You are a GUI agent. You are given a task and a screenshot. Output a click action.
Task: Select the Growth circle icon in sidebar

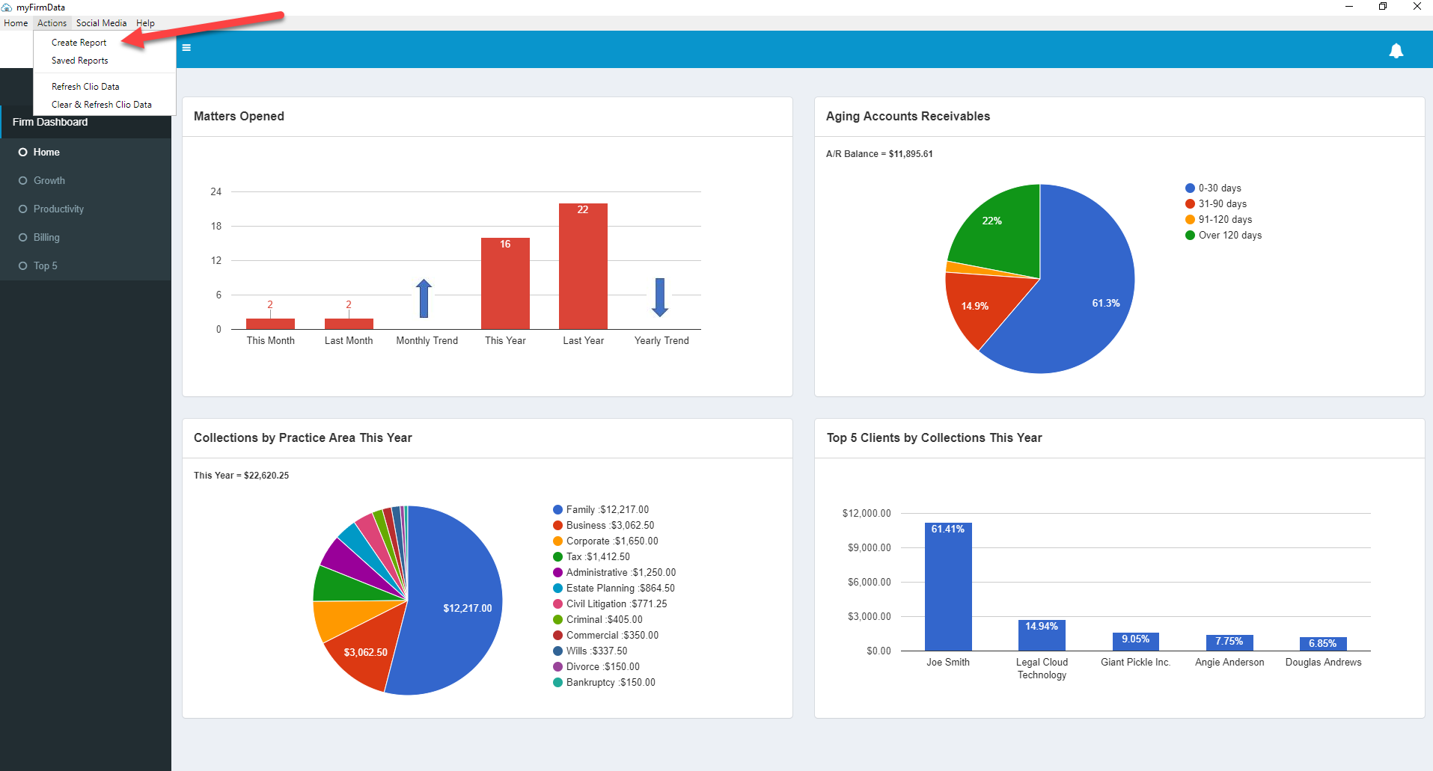click(x=23, y=180)
